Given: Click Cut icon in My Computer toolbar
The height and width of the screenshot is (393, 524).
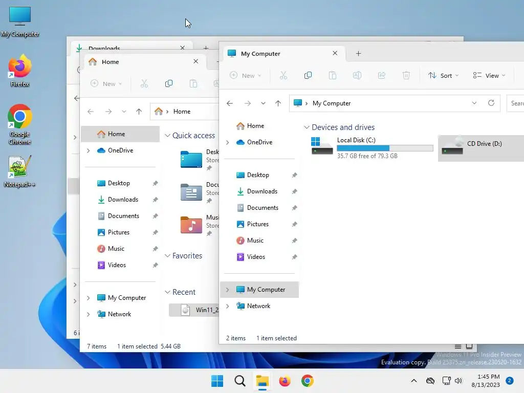Looking at the screenshot, I should 283,76.
